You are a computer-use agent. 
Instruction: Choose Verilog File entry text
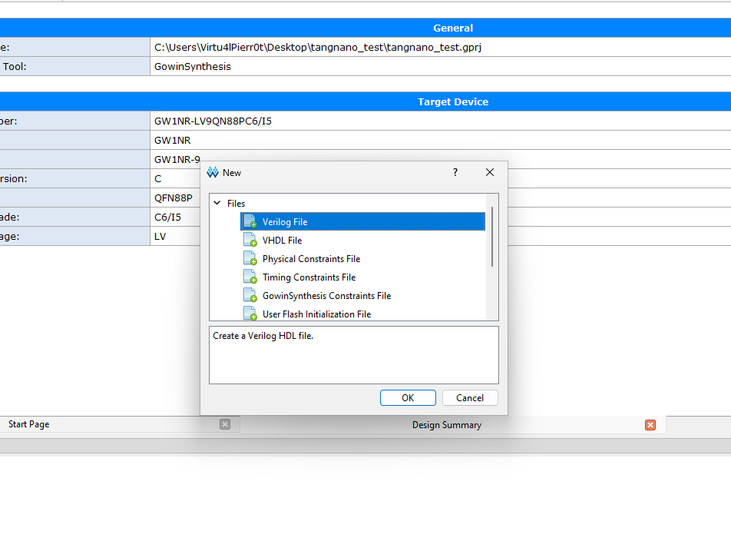point(285,221)
